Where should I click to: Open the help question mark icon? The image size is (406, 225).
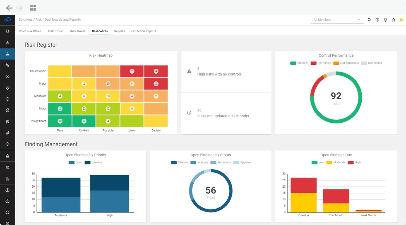pyautogui.click(x=377, y=20)
